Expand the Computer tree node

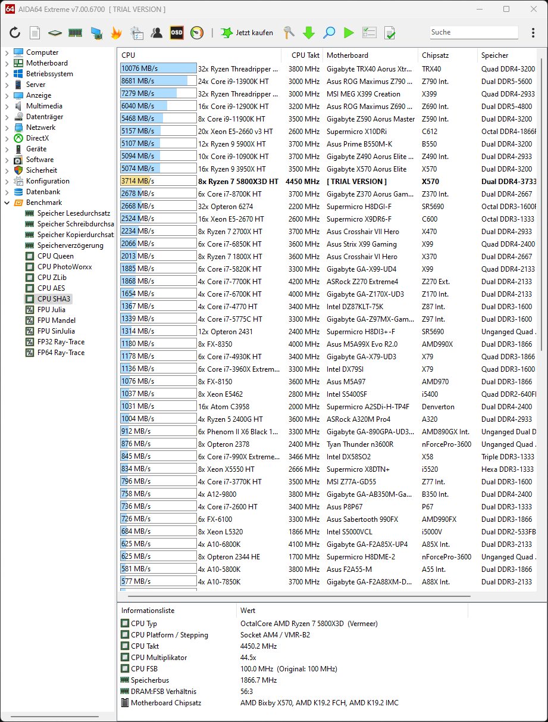[7, 52]
